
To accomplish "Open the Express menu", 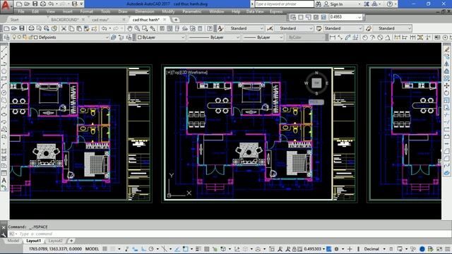I will coord(276,11).
